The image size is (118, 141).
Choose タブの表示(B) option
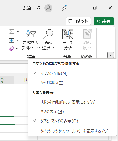tap(72, 112)
